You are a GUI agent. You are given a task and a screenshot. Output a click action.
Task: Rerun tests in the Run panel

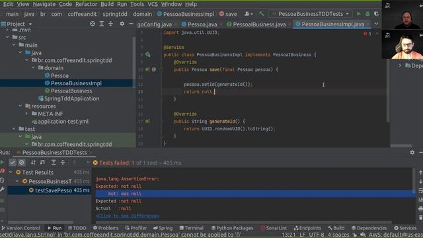(2, 162)
